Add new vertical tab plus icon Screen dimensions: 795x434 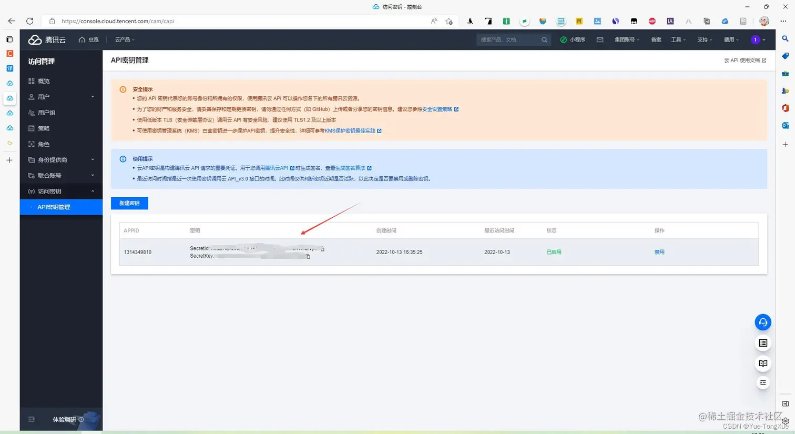pos(9,160)
